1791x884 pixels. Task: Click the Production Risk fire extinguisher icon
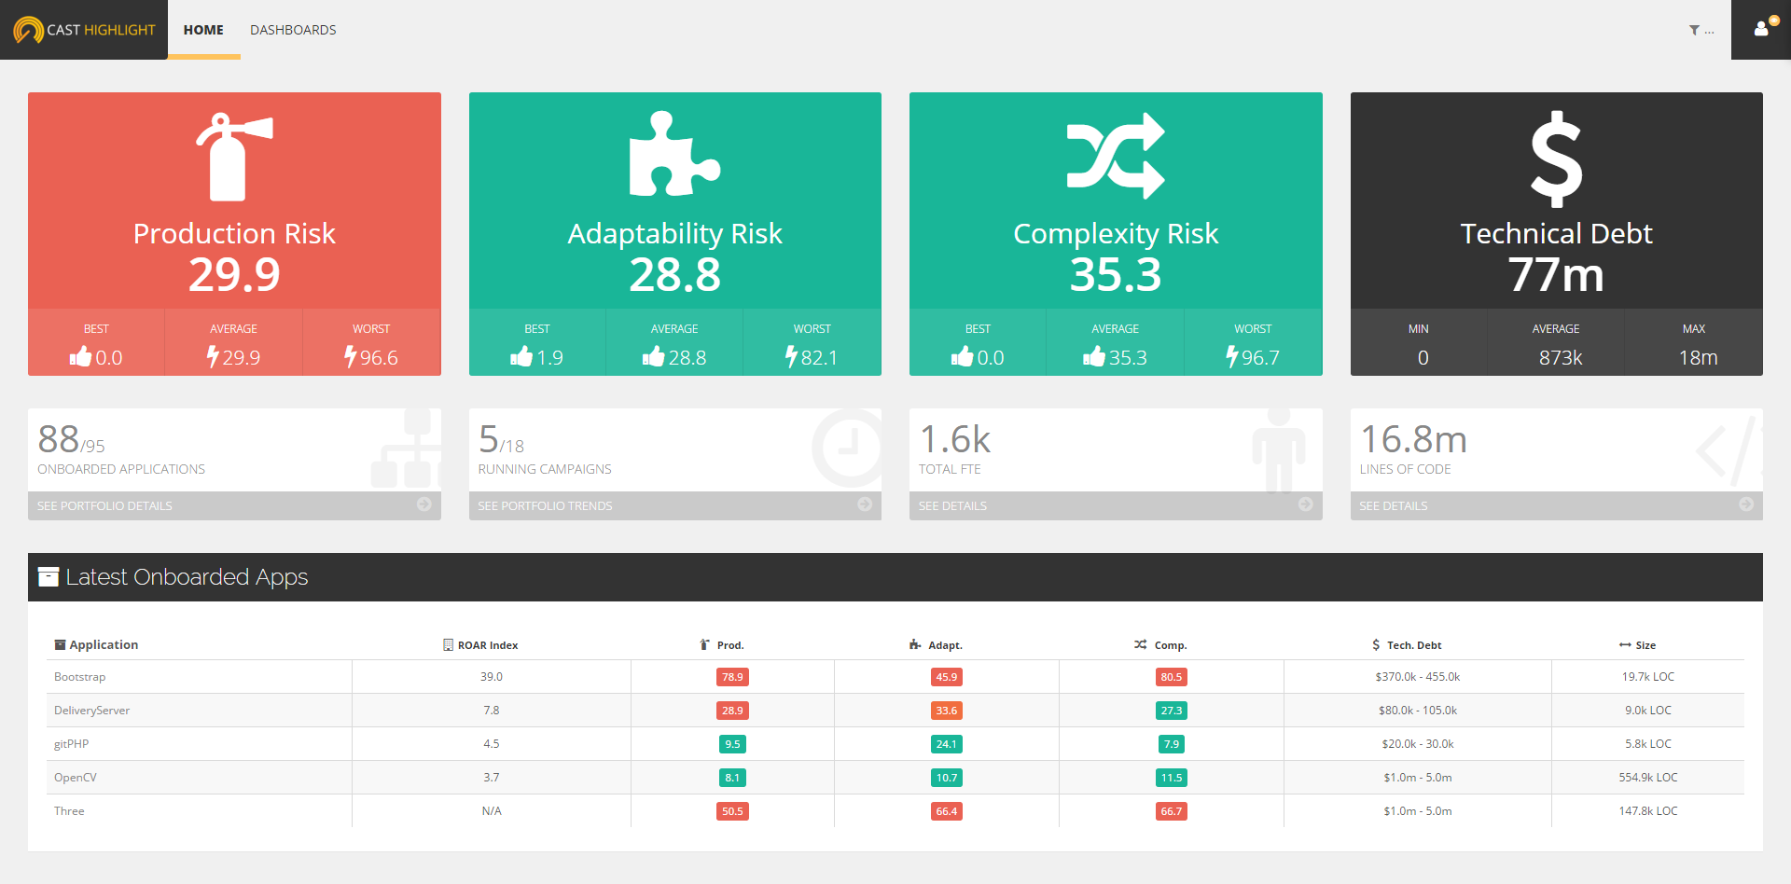tap(234, 157)
